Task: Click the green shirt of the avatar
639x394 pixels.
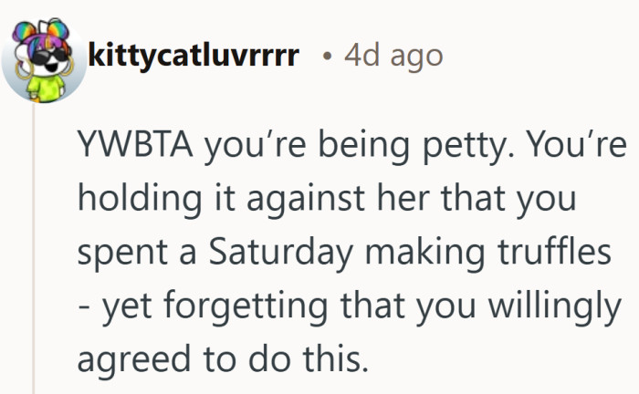Action: coord(42,83)
